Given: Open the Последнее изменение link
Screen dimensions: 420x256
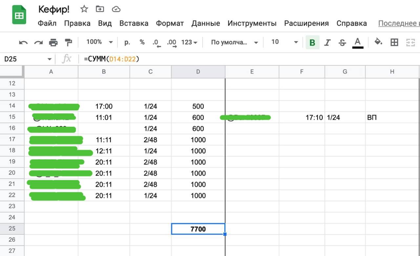Looking at the screenshot, I should 399,23.
